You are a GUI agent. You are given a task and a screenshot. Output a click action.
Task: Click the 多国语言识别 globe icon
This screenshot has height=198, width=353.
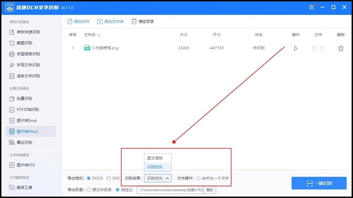(x=12, y=54)
